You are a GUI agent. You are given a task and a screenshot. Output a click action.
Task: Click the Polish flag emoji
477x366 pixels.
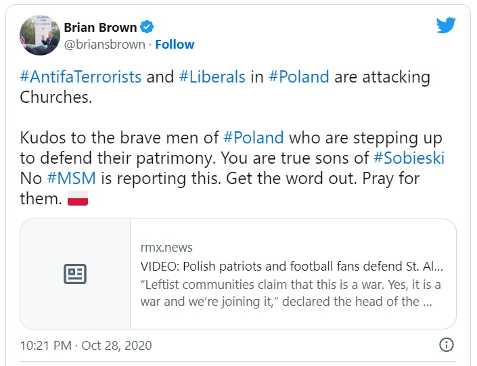tap(78, 200)
